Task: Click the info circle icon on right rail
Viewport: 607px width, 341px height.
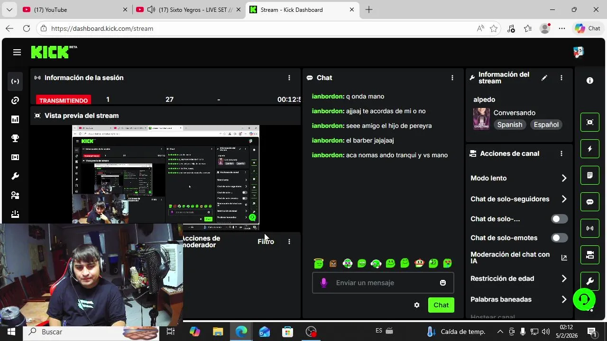Action: pos(590,81)
